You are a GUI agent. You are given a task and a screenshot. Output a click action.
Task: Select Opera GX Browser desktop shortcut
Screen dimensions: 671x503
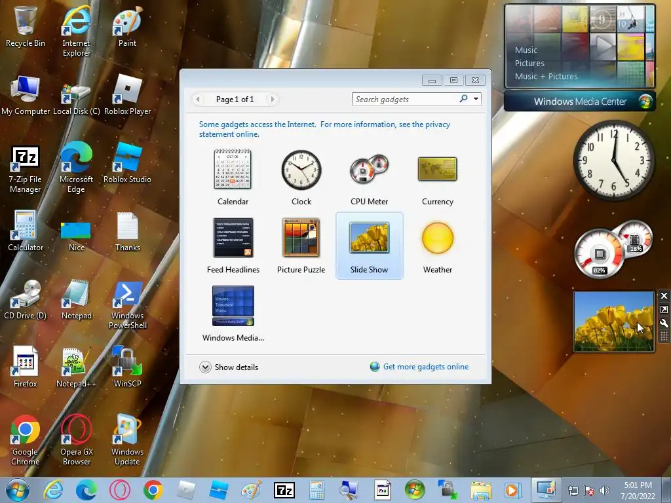pyautogui.click(x=76, y=441)
